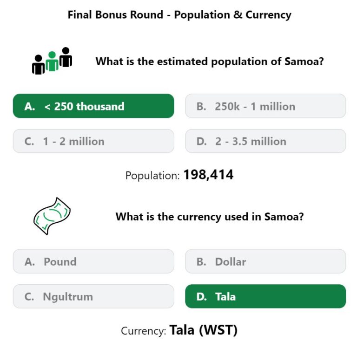Click the top-right black person figure

pyautogui.click(x=66, y=57)
